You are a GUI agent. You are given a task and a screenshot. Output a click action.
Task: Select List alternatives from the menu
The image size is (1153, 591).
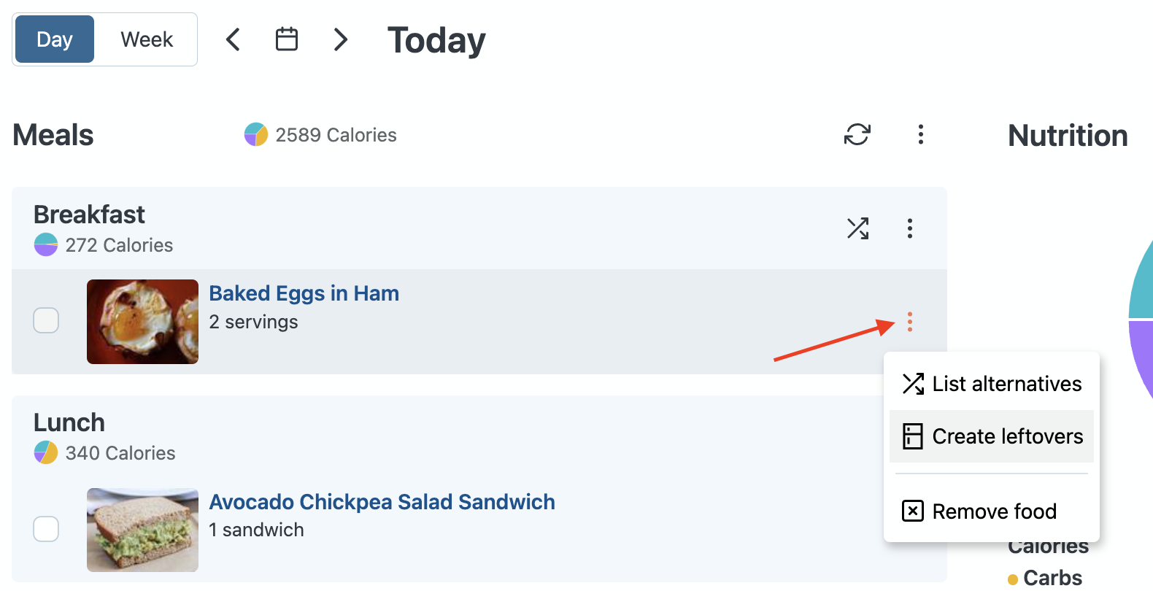992,384
